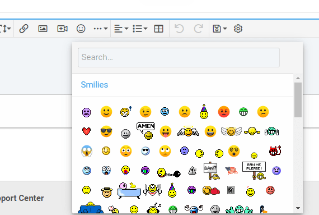Toggle the smilies picker button
Screen dimensions: 319x215
(x=81, y=29)
